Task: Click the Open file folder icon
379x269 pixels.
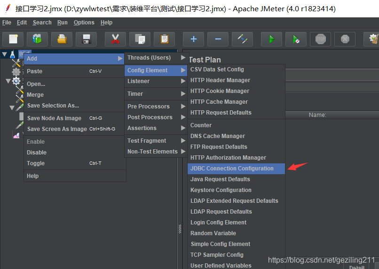Action: click(x=62, y=39)
